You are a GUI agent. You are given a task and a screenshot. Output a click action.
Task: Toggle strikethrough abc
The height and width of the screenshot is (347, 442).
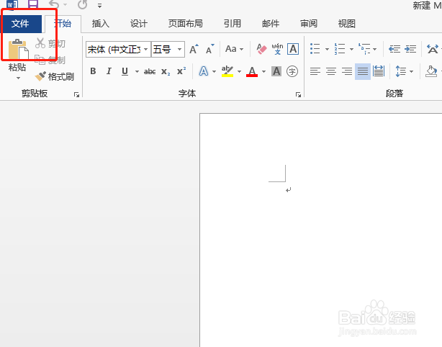click(150, 71)
